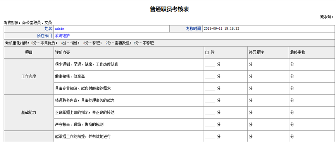The width and height of the screenshot is (336, 142).
Task: Click self-rating field for 精通职务内容 row
Action: click(x=210, y=101)
